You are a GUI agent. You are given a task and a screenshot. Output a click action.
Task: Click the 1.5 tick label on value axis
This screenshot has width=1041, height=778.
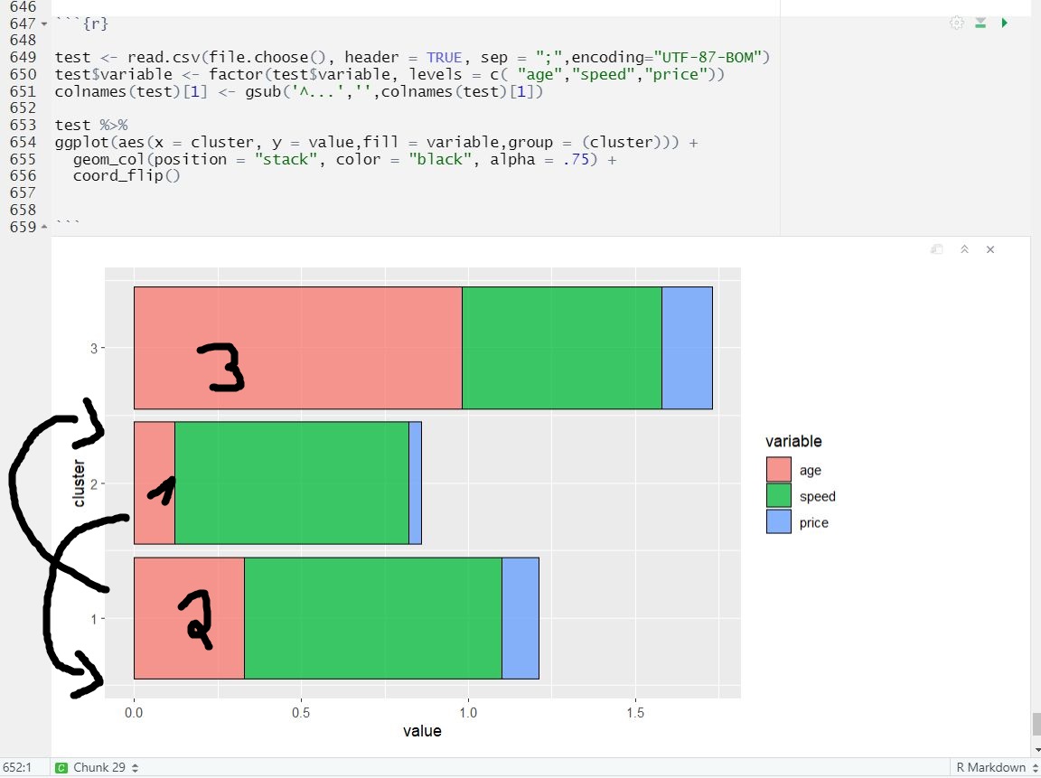(635, 712)
